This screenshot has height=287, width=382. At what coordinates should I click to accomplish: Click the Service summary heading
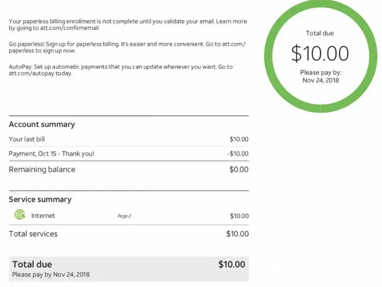40,199
